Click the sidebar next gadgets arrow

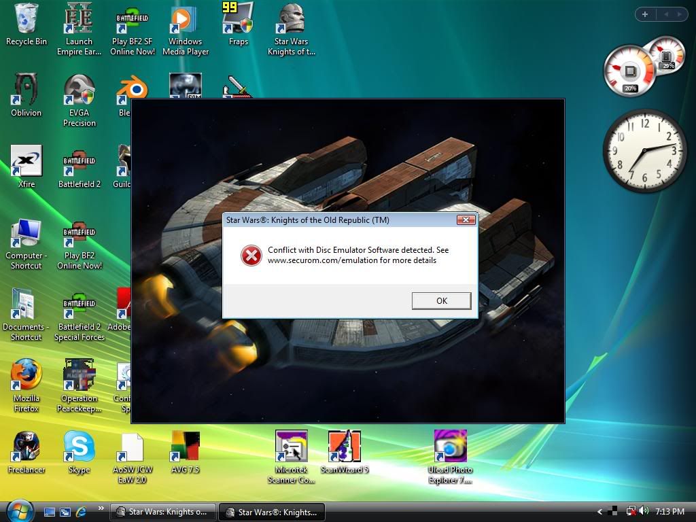[680, 14]
